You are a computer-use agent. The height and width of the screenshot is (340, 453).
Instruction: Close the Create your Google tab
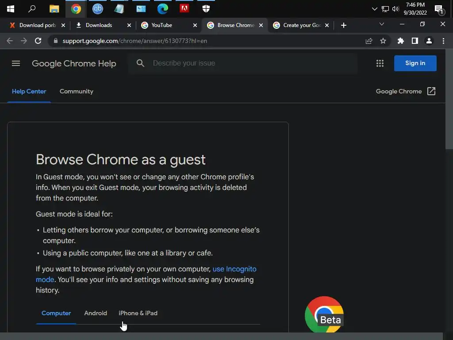pos(327,25)
